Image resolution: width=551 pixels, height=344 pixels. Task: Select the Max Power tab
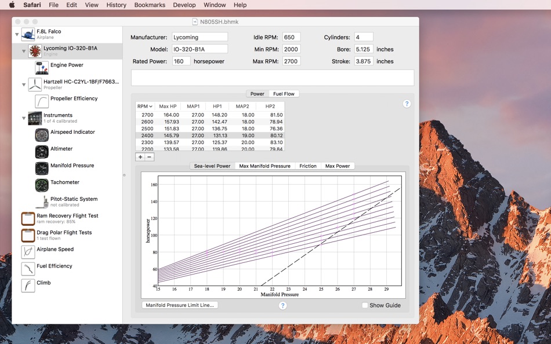(338, 166)
